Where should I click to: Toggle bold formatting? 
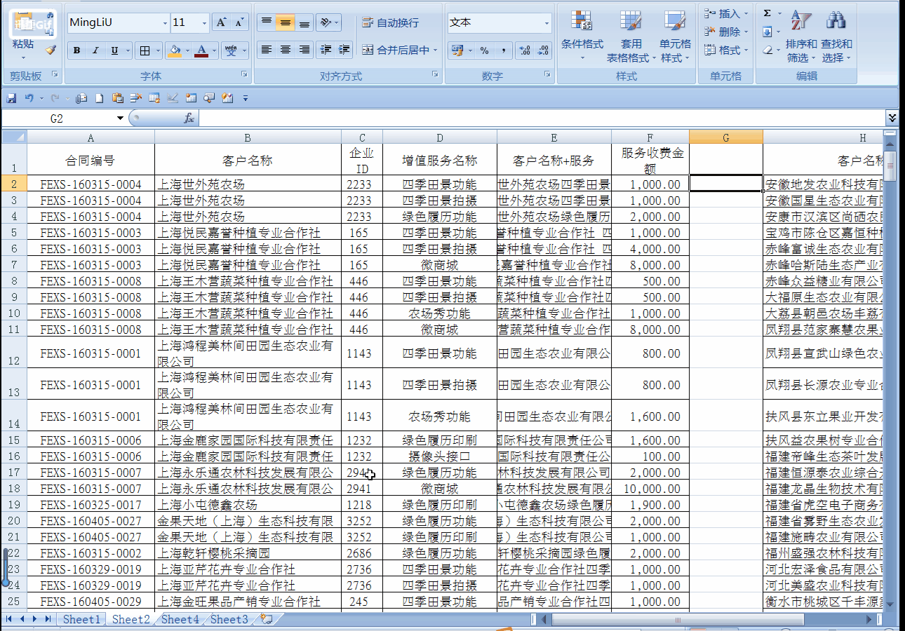click(x=76, y=51)
